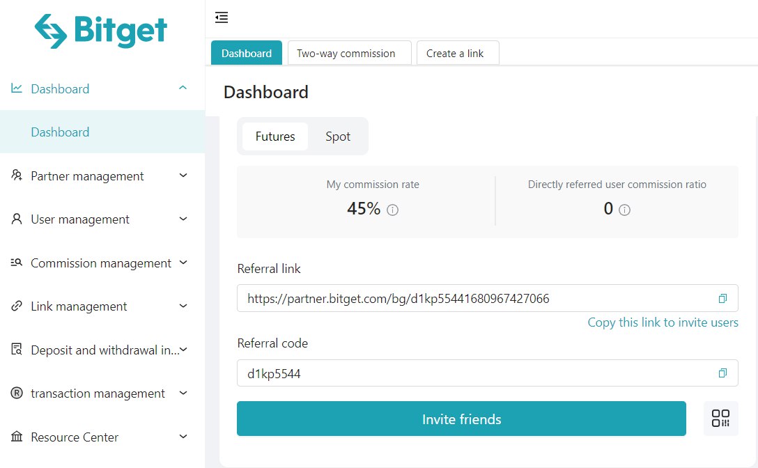Copy the referral code using its copy icon

point(722,373)
